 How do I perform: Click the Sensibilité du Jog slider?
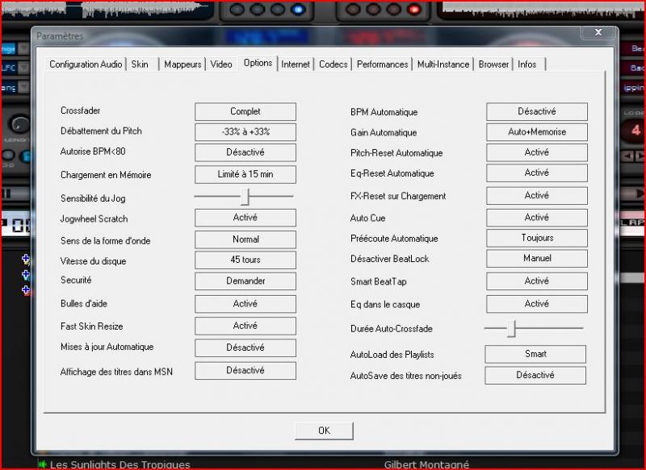pos(245,197)
